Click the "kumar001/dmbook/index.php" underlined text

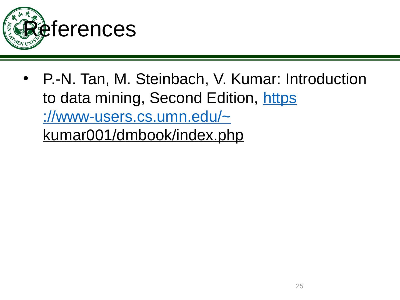[x=144, y=136]
